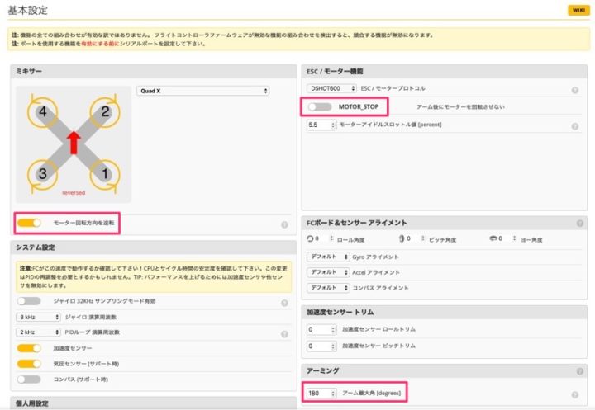Disable the reverse motor direction switch
Image resolution: width=595 pixels, height=410 pixels.
(x=29, y=223)
